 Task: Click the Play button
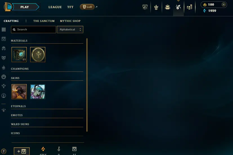click(x=24, y=7)
